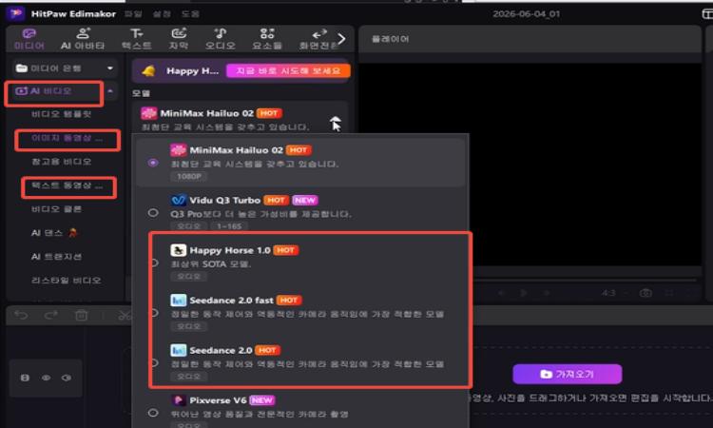Show more toolbar tabs with right chevron

click(341, 39)
